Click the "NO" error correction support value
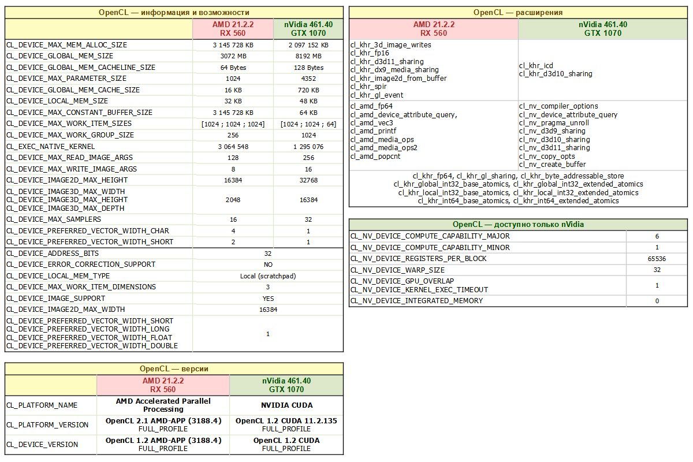This screenshot has width=693, height=462. click(268, 264)
